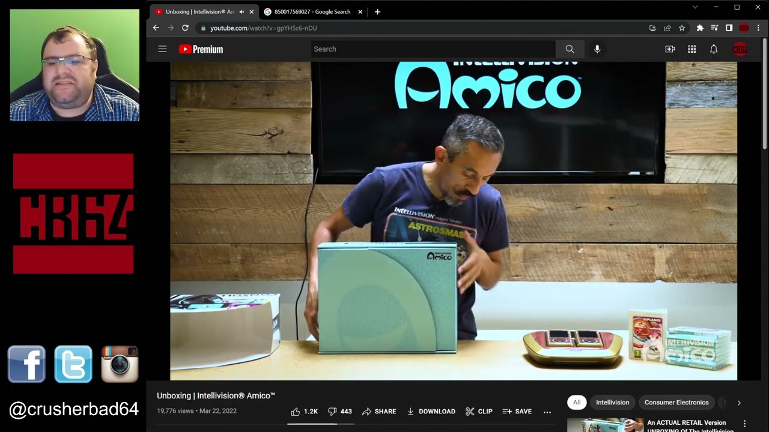Focus the YouTube Search field
The image size is (769, 432).
coord(433,49)
